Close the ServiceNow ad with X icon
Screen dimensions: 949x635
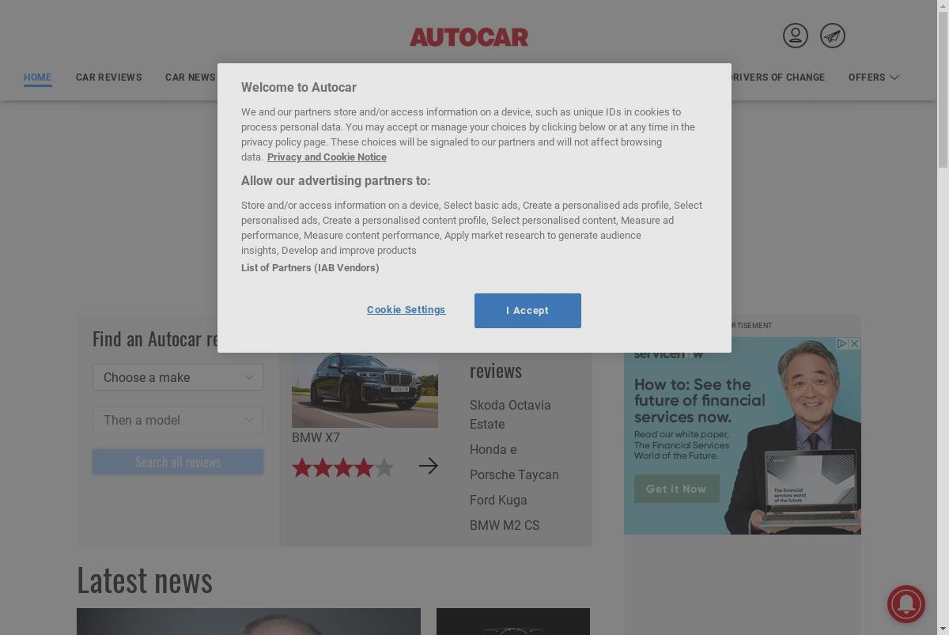pyautogui.click(x=854, y=343)
